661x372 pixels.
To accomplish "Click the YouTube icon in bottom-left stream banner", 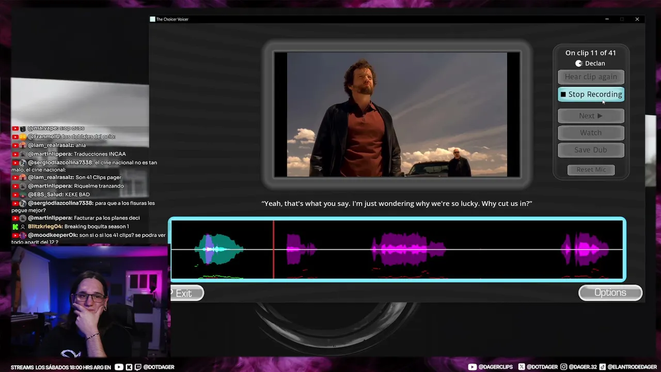I will coord(119,367).
